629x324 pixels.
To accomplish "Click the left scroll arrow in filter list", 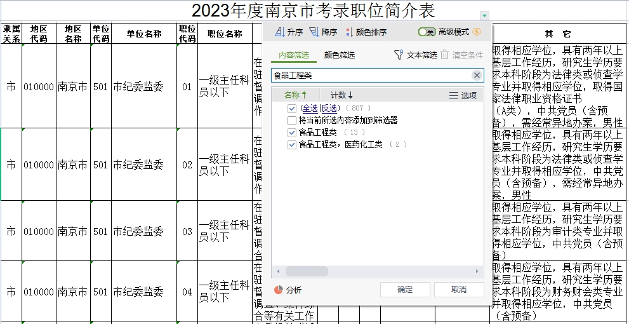I will [278, 271].
